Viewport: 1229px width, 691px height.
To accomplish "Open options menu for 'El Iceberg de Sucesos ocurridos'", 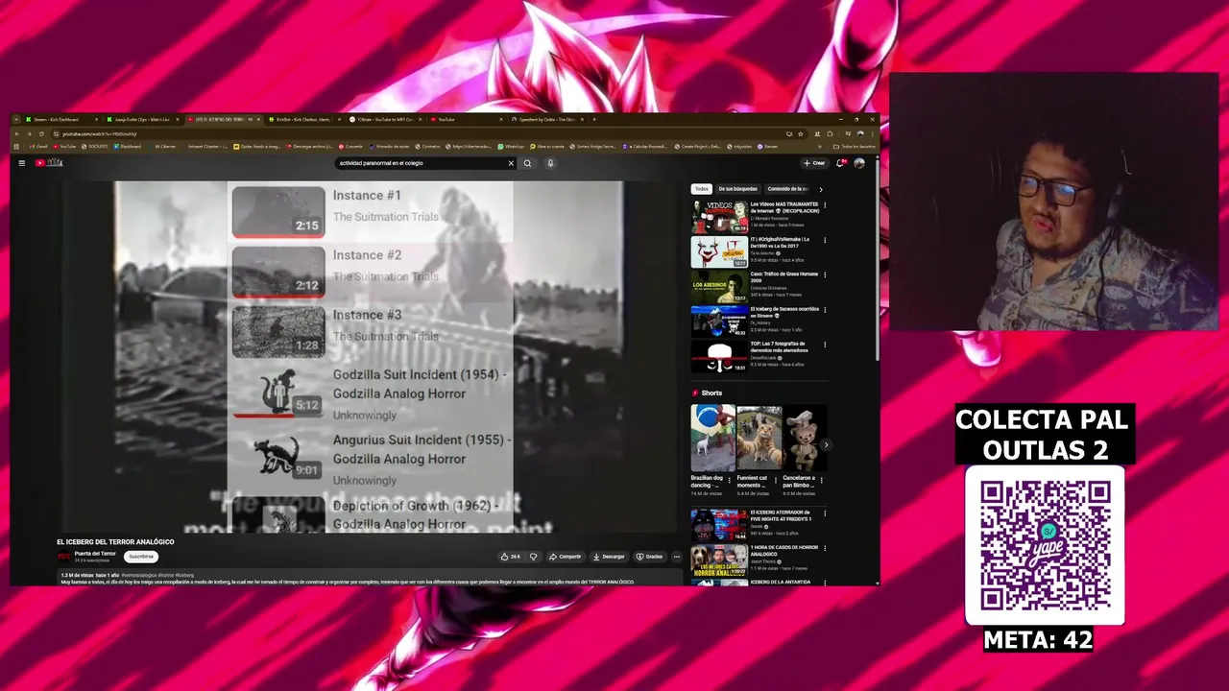I will pyautogui.click(x=825, y=309).
